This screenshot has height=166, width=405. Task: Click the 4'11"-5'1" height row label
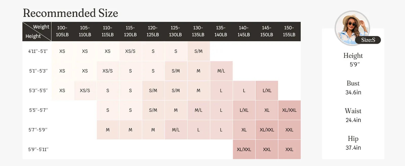click(x=38, y=51)
